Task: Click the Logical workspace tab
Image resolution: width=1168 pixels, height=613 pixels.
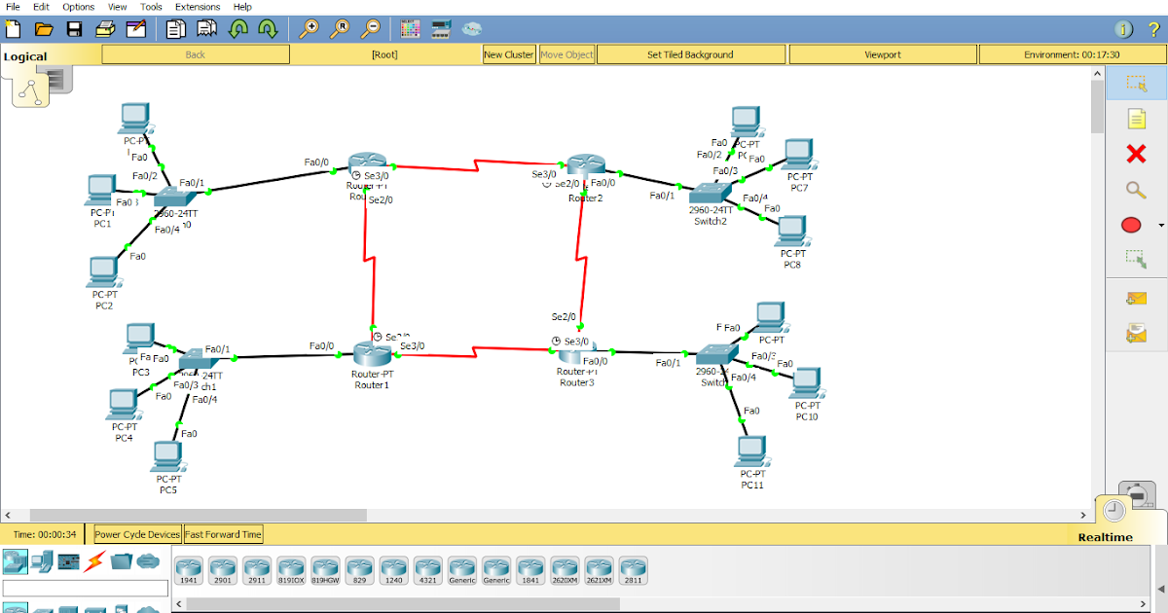Action: (x=26, y=55)
